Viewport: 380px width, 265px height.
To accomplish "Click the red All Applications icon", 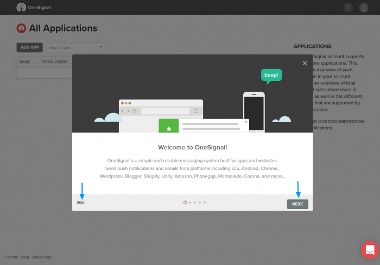I will point(21,29).
